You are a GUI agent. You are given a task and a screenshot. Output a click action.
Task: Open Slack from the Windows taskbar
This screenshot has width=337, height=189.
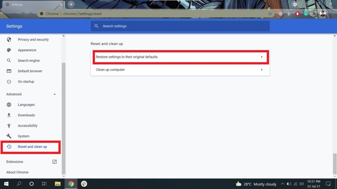coord(84,184)
